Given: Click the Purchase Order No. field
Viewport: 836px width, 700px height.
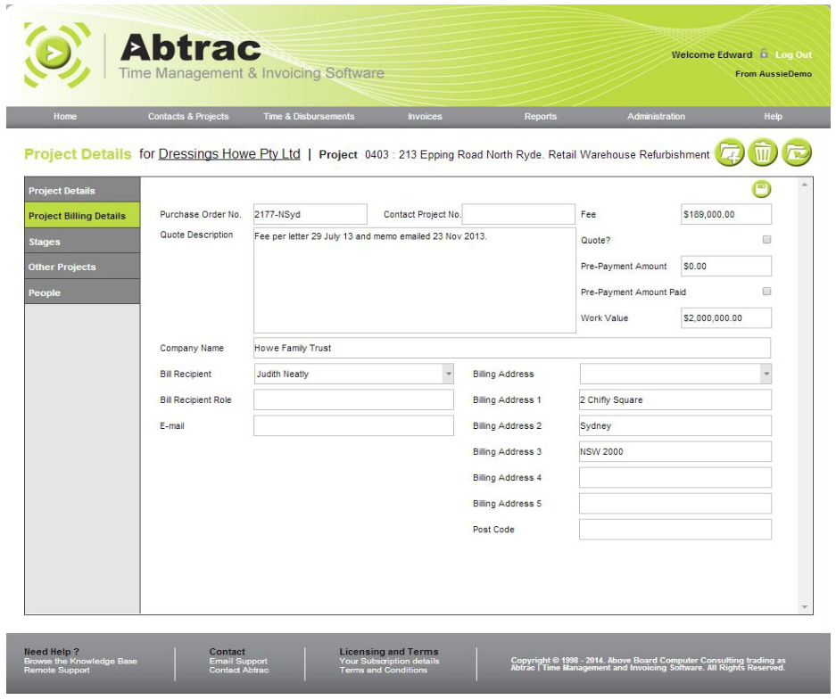Looking at the screenshot, I should (310, 214).
